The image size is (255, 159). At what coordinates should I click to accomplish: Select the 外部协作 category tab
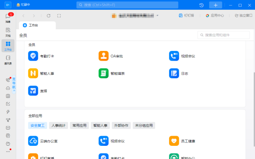point(121,126)
